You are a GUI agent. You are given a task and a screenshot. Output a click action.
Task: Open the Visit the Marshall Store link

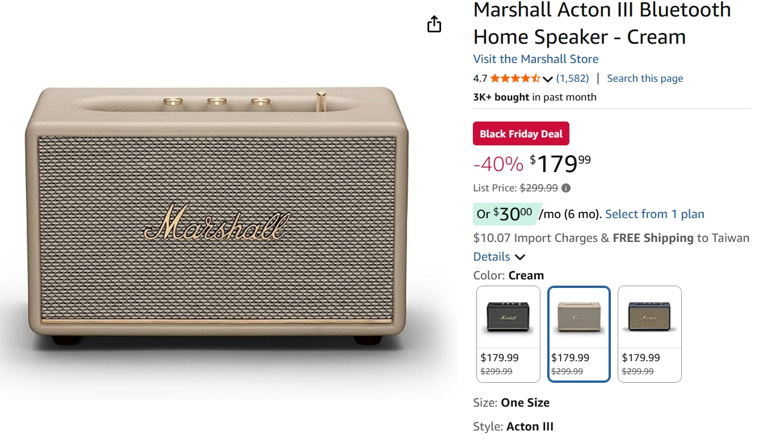pos(536,58)
